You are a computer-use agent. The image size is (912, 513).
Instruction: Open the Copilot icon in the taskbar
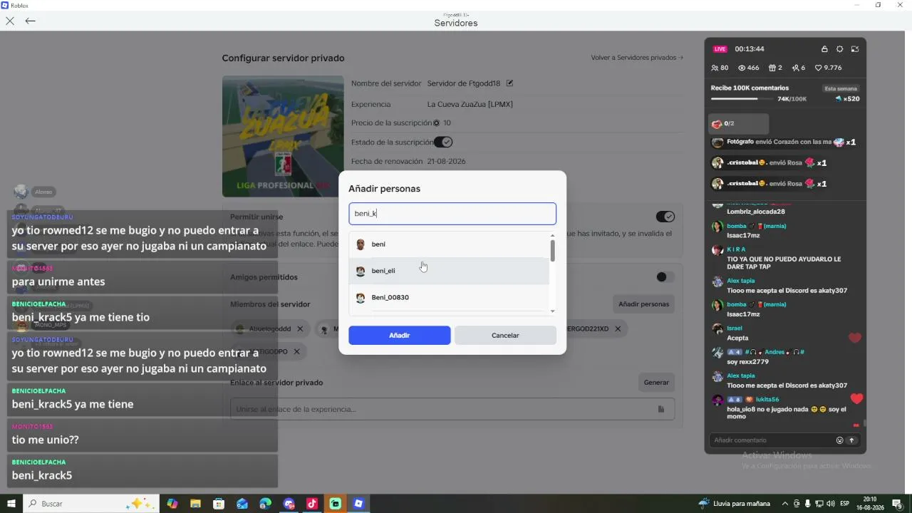[172, 504]
